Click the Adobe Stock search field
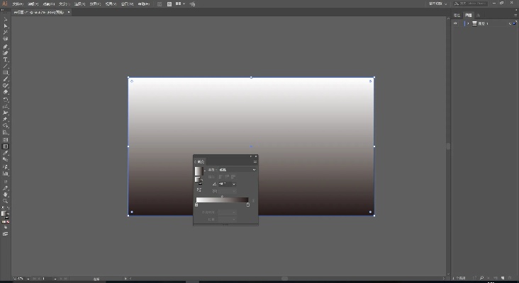The image size is (519, 283). [x=470, y=4]
